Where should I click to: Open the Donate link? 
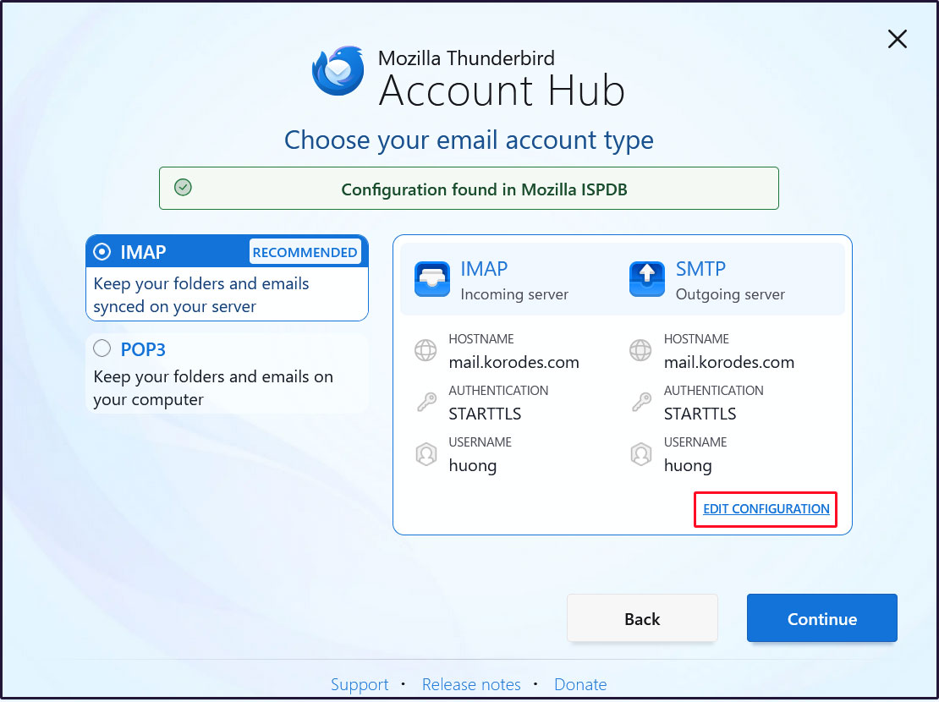pyautogui.click(x=580, y=684)
